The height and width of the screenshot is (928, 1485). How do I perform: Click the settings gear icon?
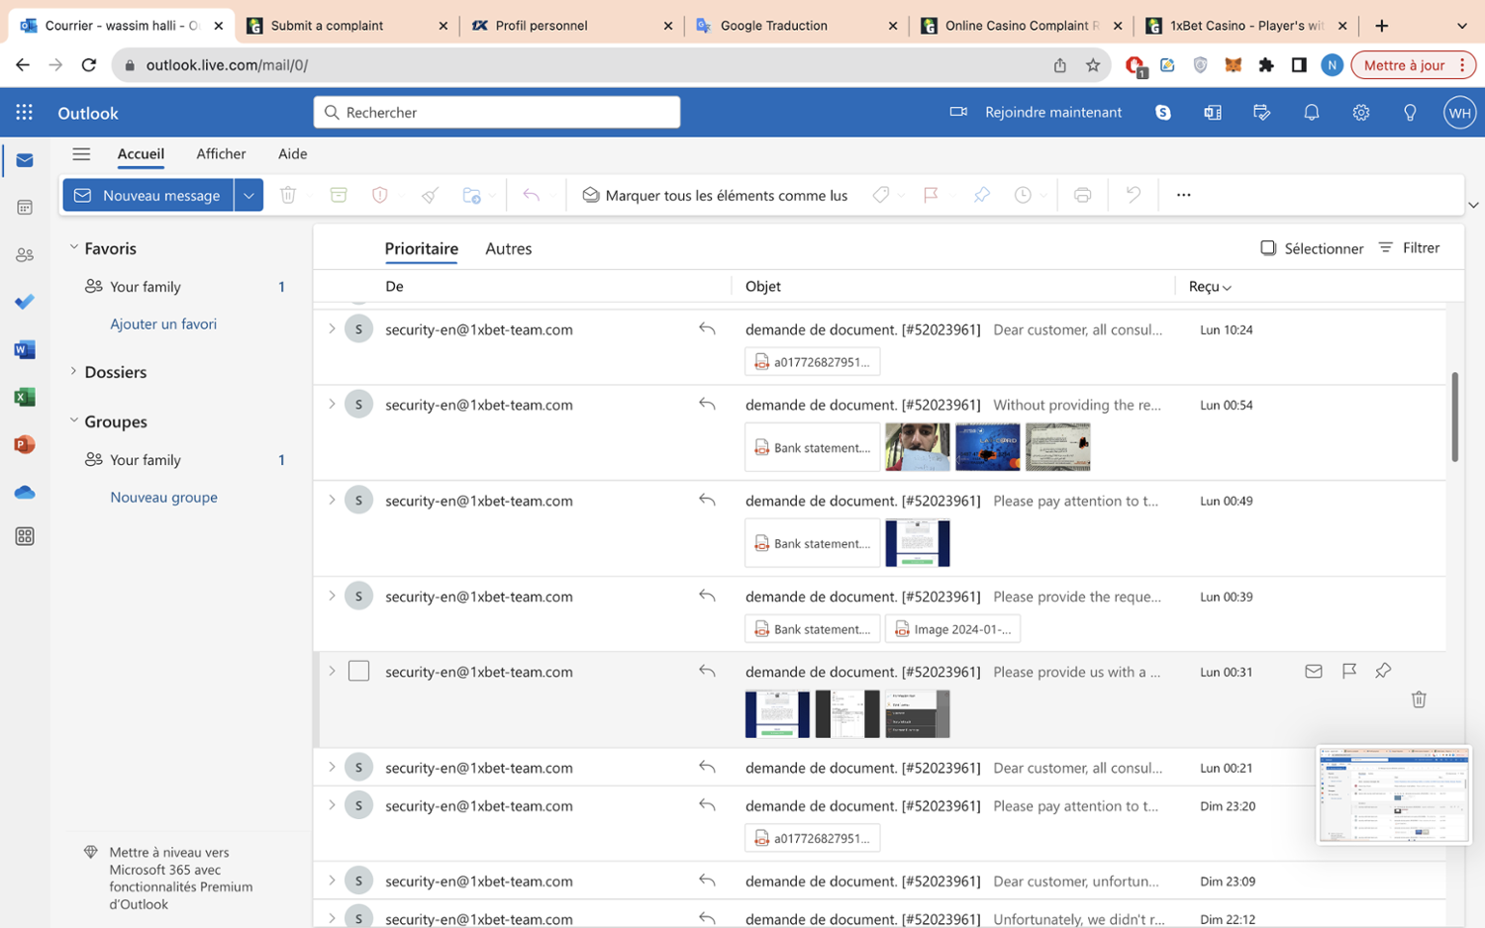click(x=1361, y=113)
